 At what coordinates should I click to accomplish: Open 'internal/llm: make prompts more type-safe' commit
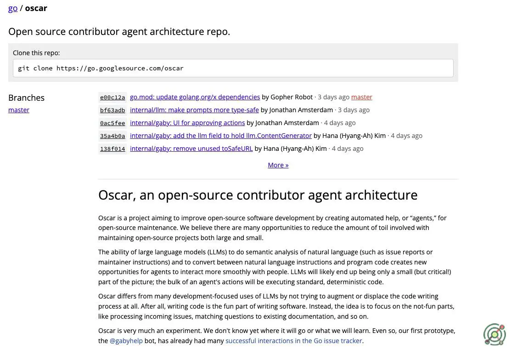tap(194, 110)
